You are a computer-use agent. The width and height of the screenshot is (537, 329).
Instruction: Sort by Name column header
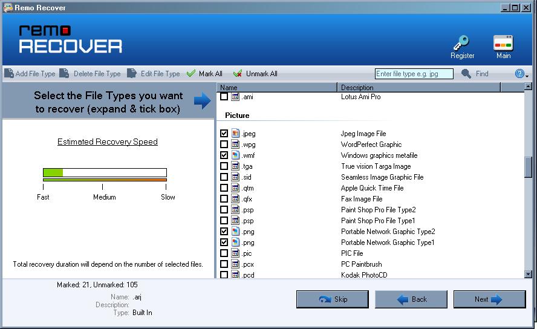pyautogui.click(x=277, y=87)
